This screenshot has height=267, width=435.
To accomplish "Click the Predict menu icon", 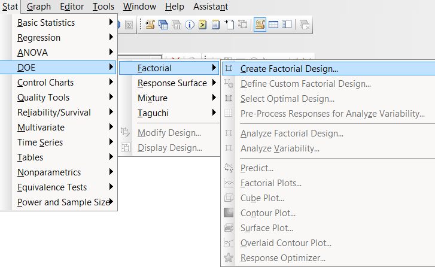I will (x=229, y=168).
